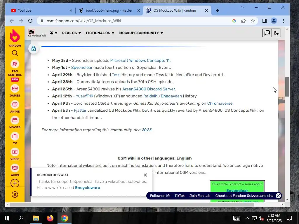Click Join Fan Lab in bottom bar
299x224 pixels.
point(200,196)
